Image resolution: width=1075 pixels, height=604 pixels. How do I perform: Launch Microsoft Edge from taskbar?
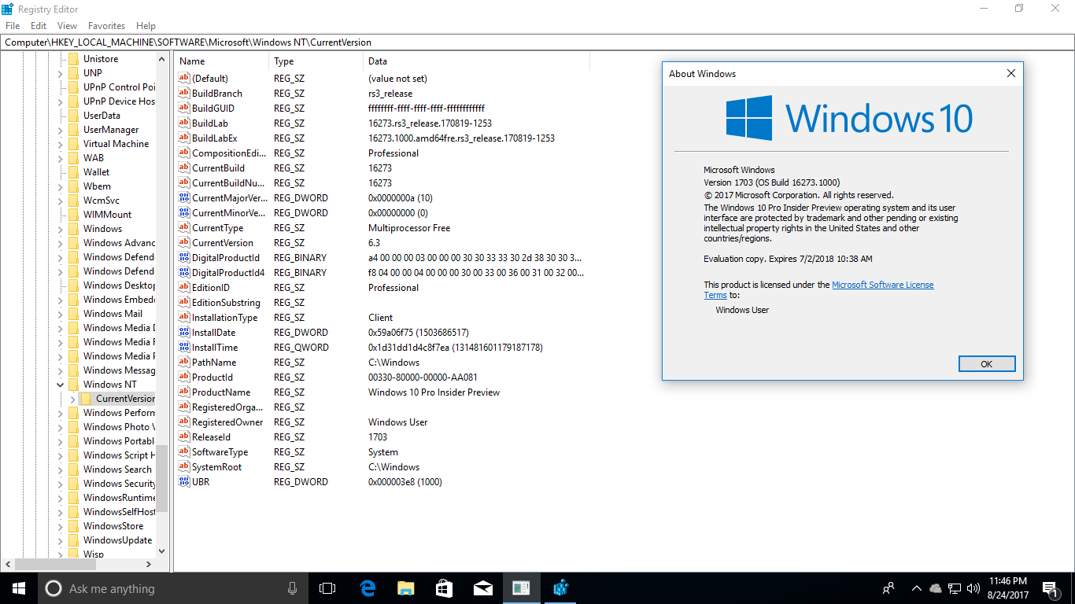point(368,588)
